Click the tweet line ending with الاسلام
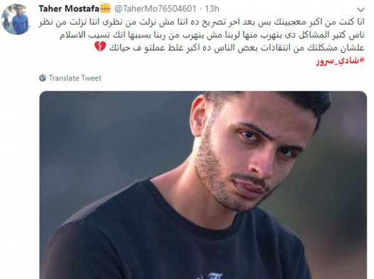374x279 pixels. coord(213,35)
